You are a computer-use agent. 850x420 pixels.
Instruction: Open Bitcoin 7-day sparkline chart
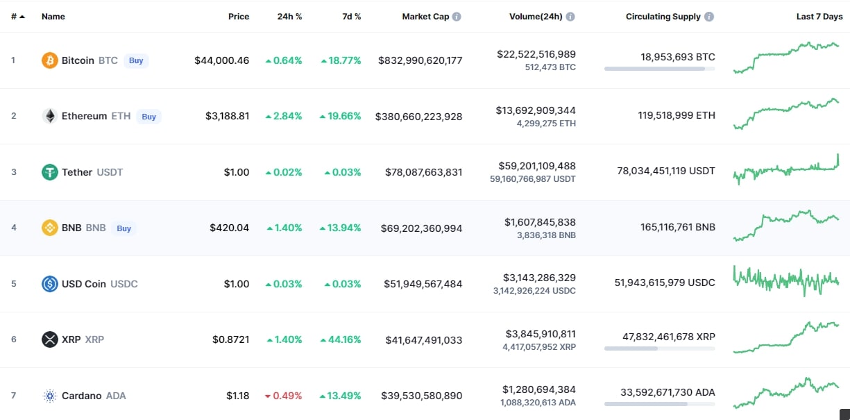coord(786,57)
